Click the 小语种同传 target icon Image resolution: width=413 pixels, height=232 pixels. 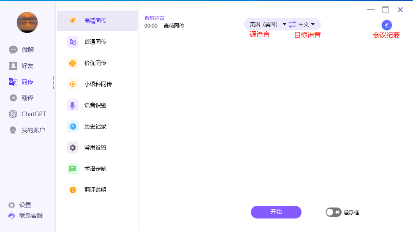coord(73,84)
